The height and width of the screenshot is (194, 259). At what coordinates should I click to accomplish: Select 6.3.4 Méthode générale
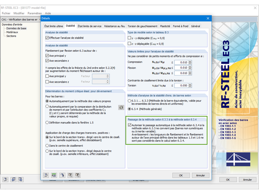click(129, 109)
